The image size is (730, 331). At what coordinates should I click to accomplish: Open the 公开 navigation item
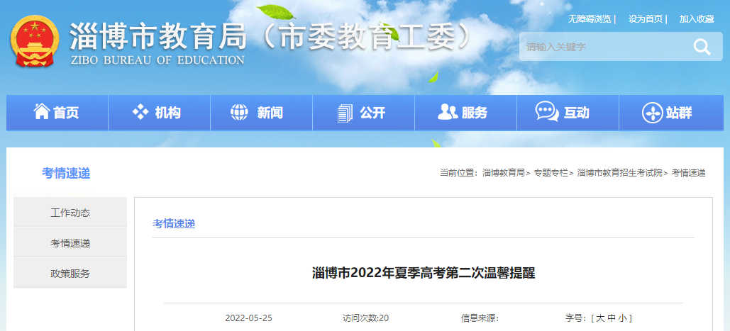point(364,113)
